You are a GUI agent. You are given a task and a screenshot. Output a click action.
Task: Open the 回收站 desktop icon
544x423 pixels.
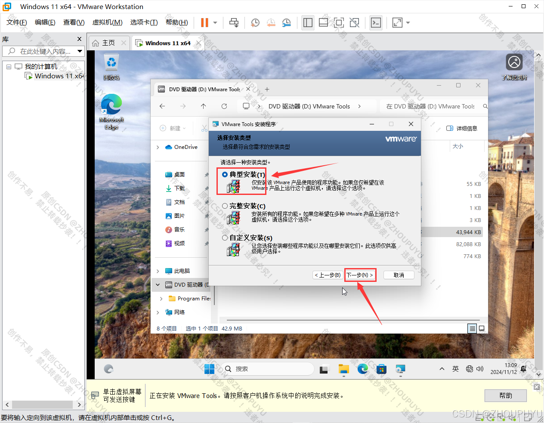pyautogui.click(x=111, y=68)
